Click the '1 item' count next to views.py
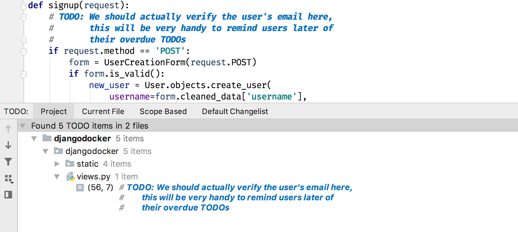This screenshot has width=518, height=232. tap(126, 177)
